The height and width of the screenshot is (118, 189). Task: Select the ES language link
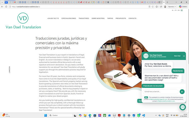click(x=182, y=10)
